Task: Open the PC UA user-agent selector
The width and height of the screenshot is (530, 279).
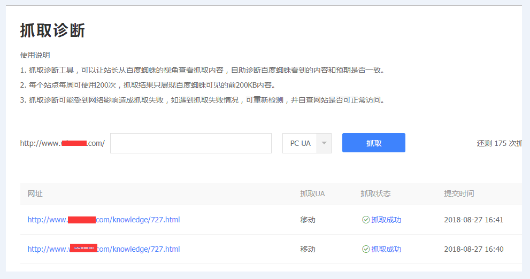Action: [x=300, y=143]
